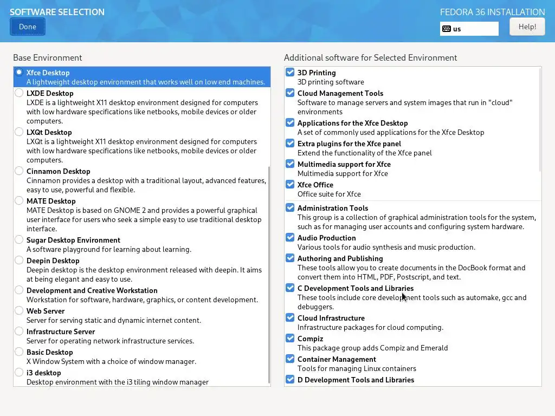555x416 pixels.
Task: Disable Multimedia support for Xfce
Action: (290, 164)
